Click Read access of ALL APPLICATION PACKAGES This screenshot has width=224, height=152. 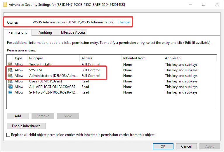pos(85,87)
